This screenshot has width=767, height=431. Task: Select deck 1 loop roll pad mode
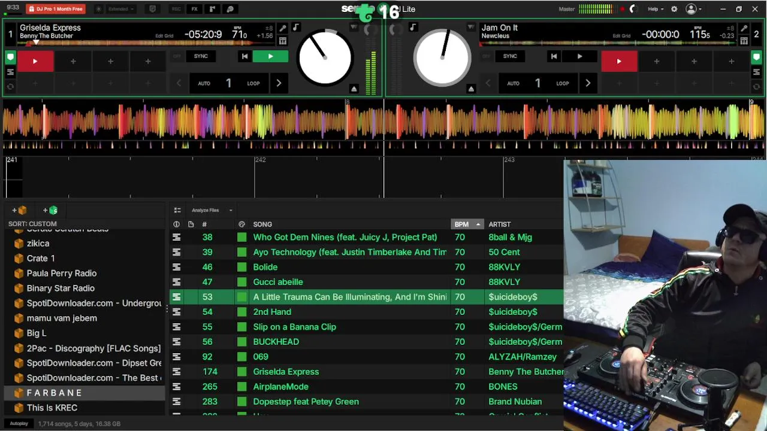10,87
